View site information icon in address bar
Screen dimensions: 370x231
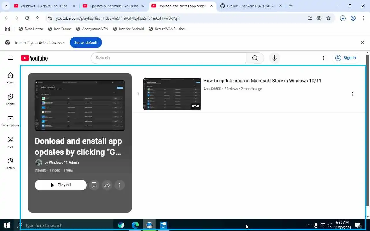pyautogui.click(x=50, y=18)
